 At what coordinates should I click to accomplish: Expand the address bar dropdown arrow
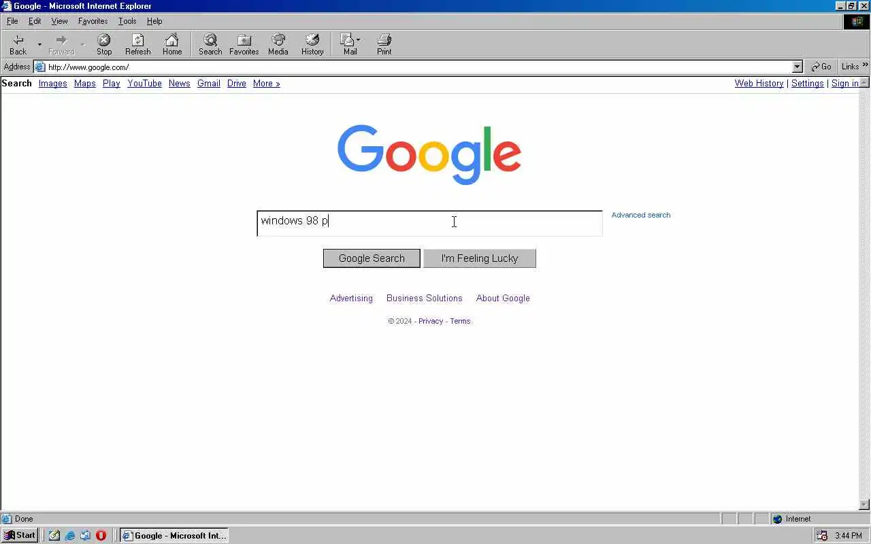798,67
